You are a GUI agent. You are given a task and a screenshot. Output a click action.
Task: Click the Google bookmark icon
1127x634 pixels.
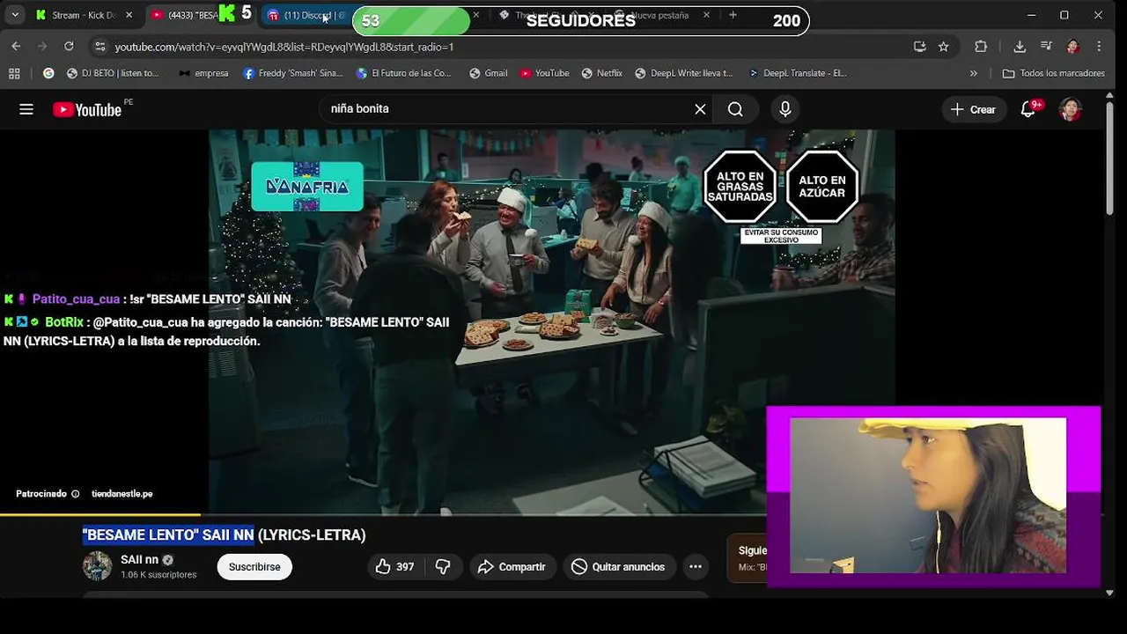click(48, 73)
